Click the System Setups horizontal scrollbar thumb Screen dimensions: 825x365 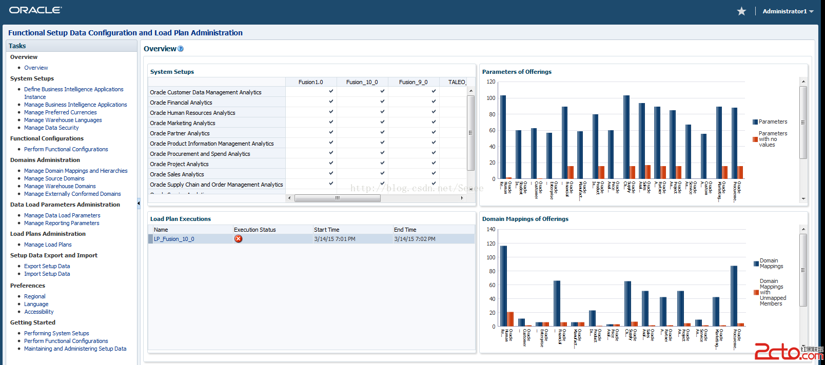click(x=338, y=198)
